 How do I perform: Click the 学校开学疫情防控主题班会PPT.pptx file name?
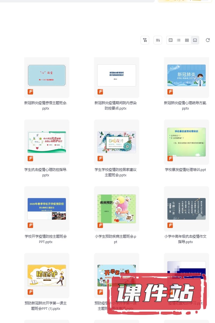point(46,239)
